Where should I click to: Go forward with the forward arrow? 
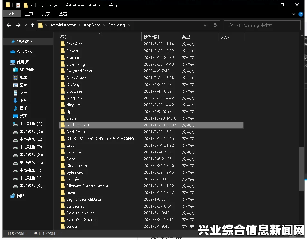[18, 25]
